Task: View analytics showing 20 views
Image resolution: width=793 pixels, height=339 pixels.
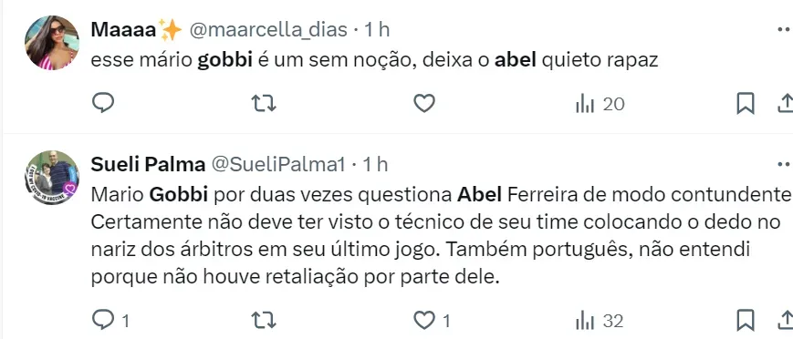Action: (x=600, y=104)
